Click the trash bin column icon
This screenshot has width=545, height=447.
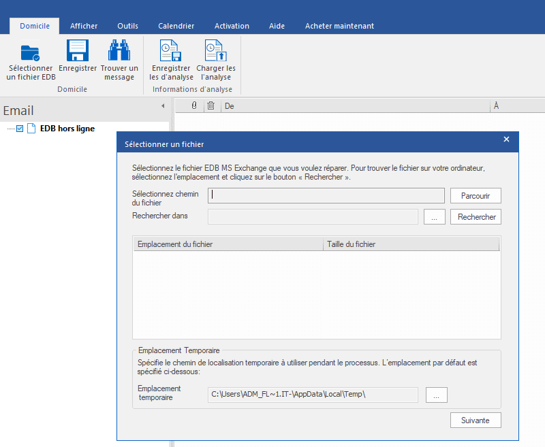[x=211, y=105]
